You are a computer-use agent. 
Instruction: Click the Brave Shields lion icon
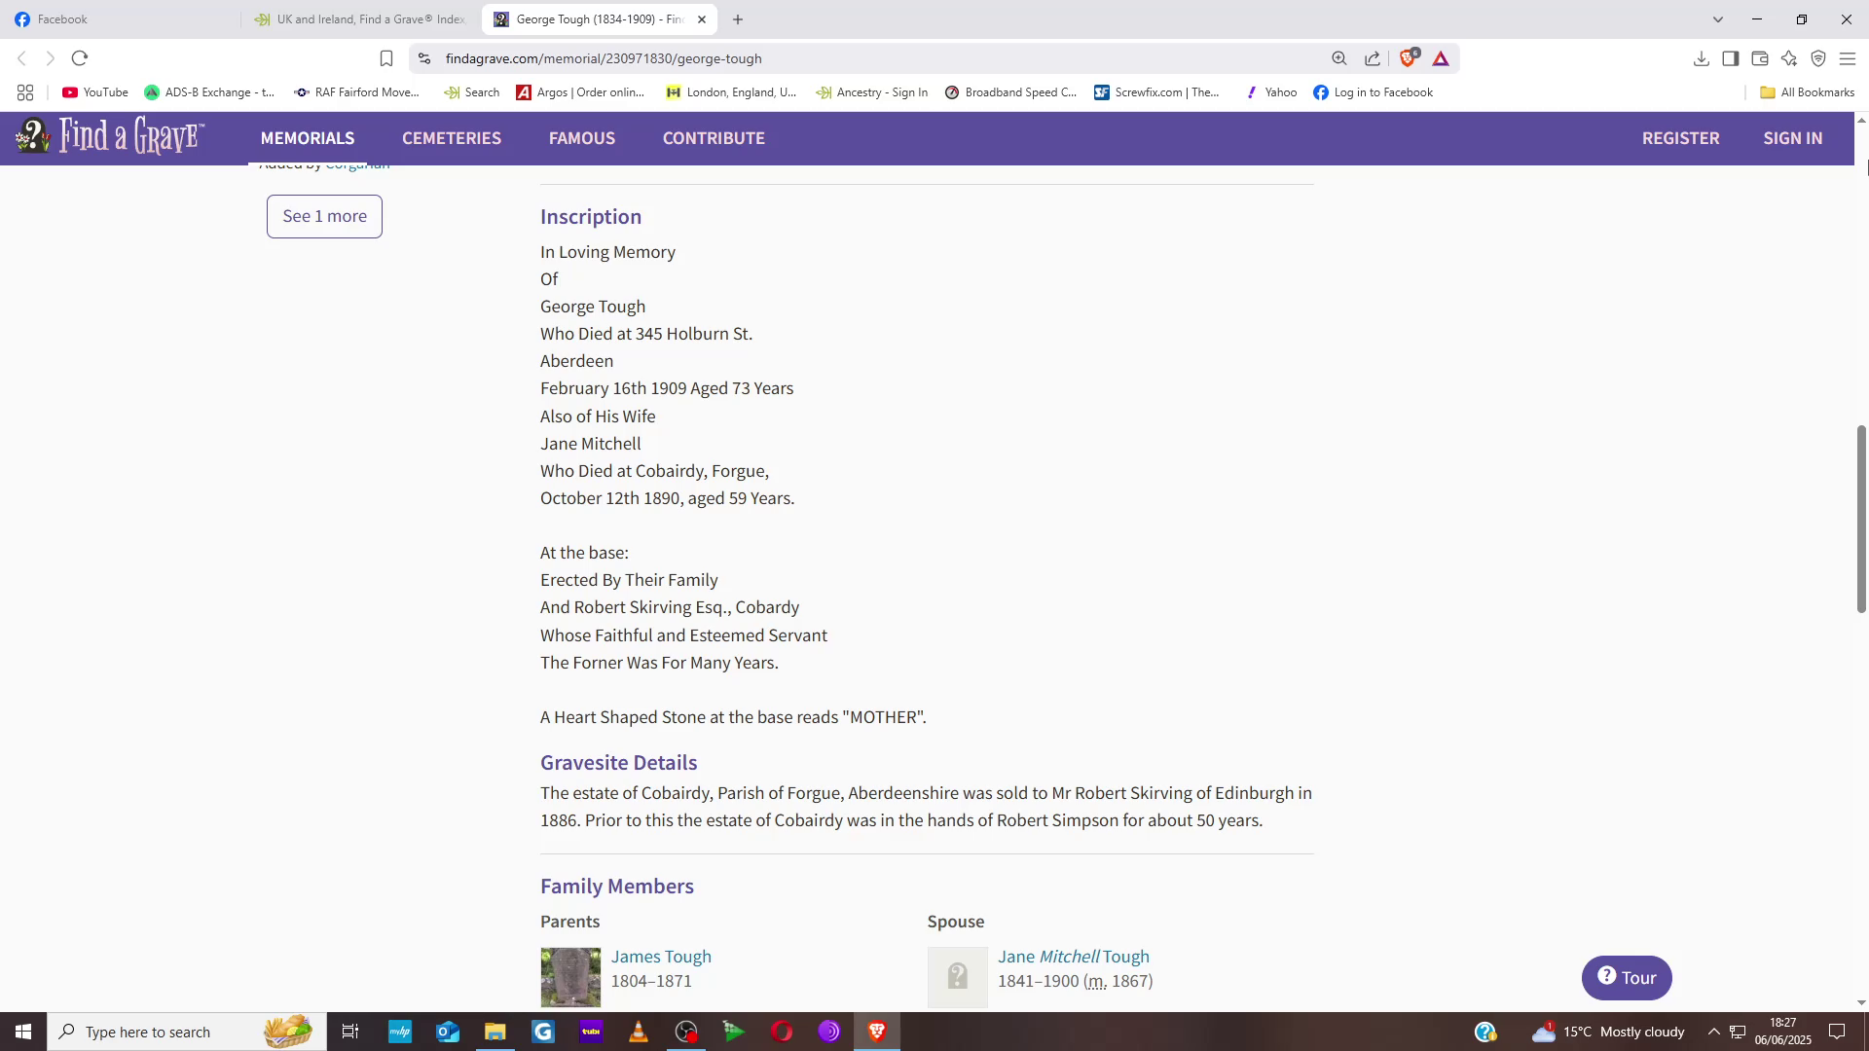pyautogui.click(x=1408, y=58)
